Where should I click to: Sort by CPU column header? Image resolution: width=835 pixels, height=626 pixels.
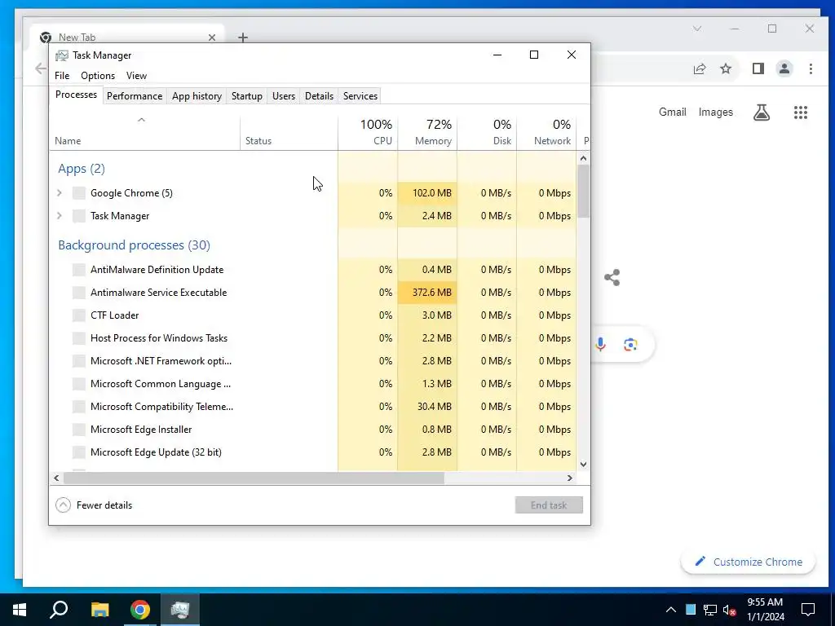(368, 133)
